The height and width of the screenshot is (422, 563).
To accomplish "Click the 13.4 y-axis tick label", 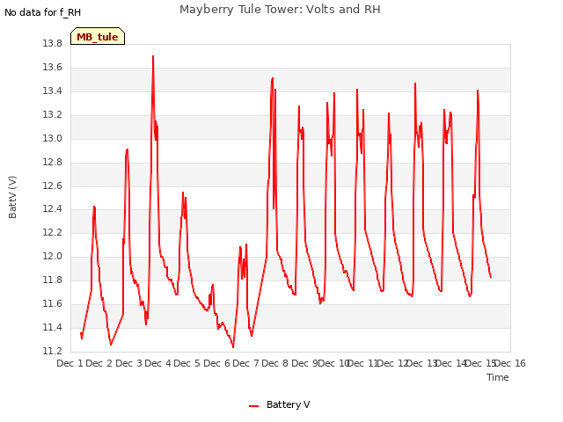I will coord(52,91).
